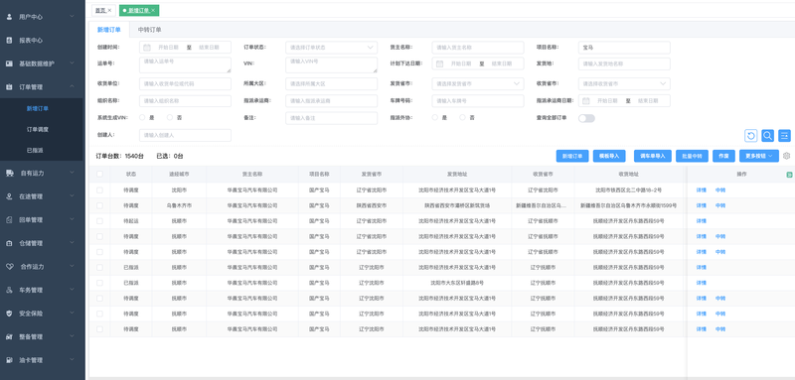Click the 陕西省西安市灞桥区新筑货场 address cell

tap(457, 205)
